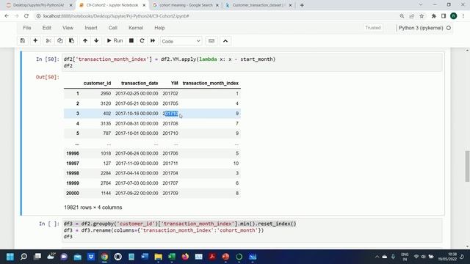470x264 pixels.
Task: Insert a cell below with plus icon
Action: coord(35,41)
